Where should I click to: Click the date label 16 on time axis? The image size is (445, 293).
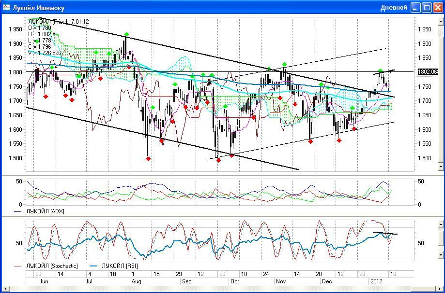point(393,274)
